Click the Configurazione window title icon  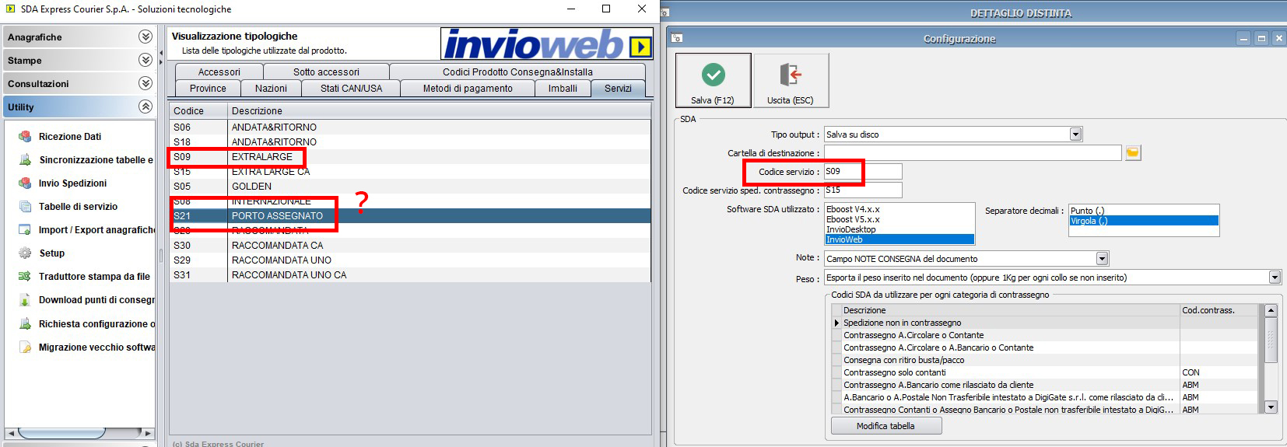(677, 38)
